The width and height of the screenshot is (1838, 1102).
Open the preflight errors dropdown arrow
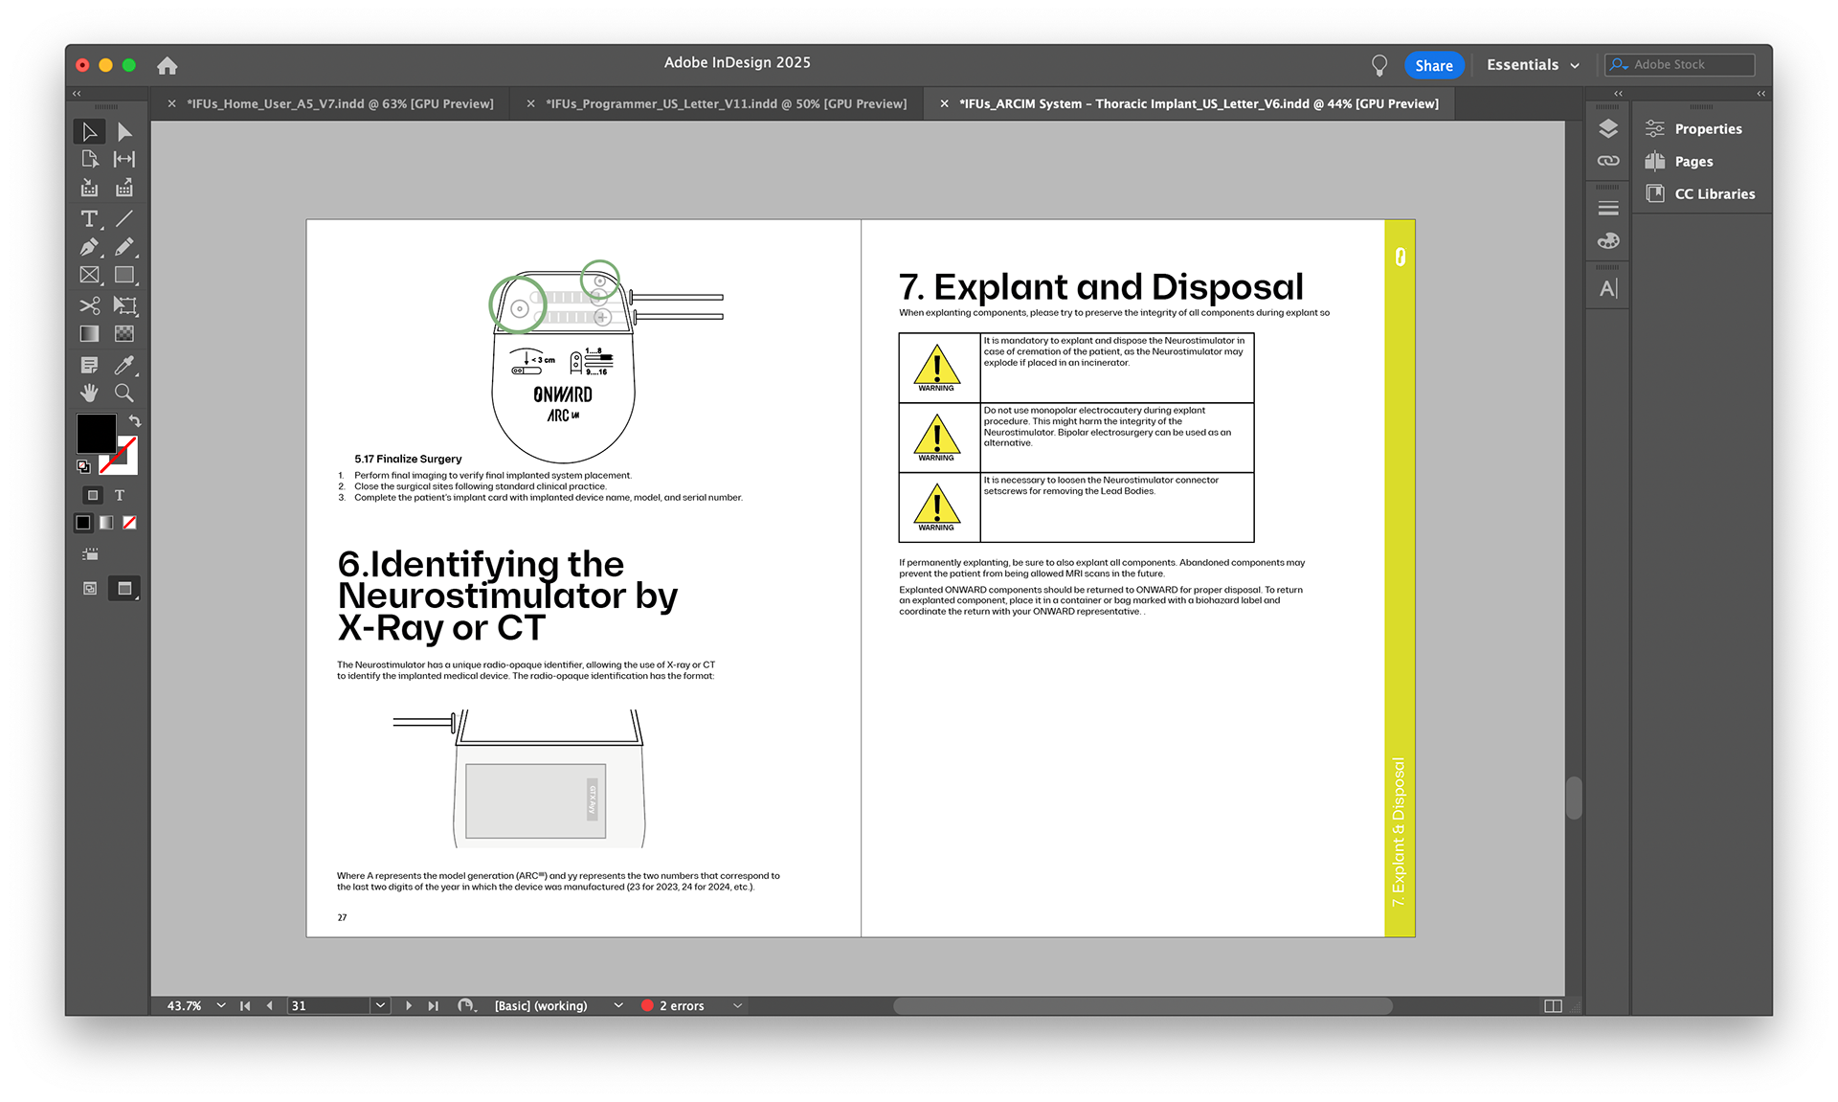(737, 1005)
